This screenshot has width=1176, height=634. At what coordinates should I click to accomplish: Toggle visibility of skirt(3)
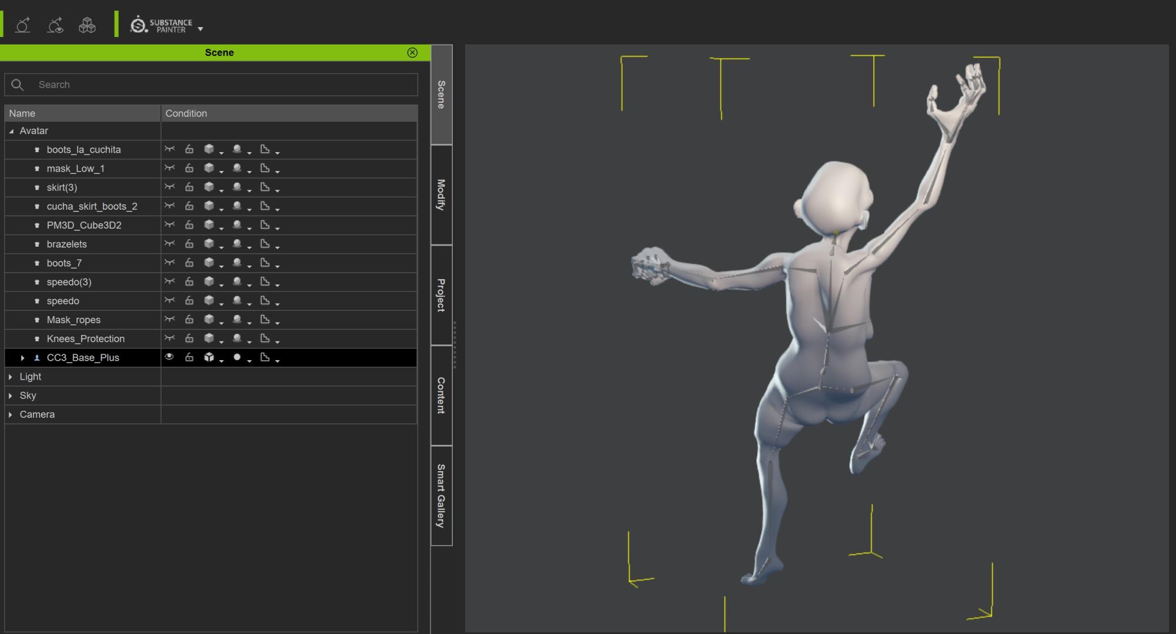click(169, 187)
